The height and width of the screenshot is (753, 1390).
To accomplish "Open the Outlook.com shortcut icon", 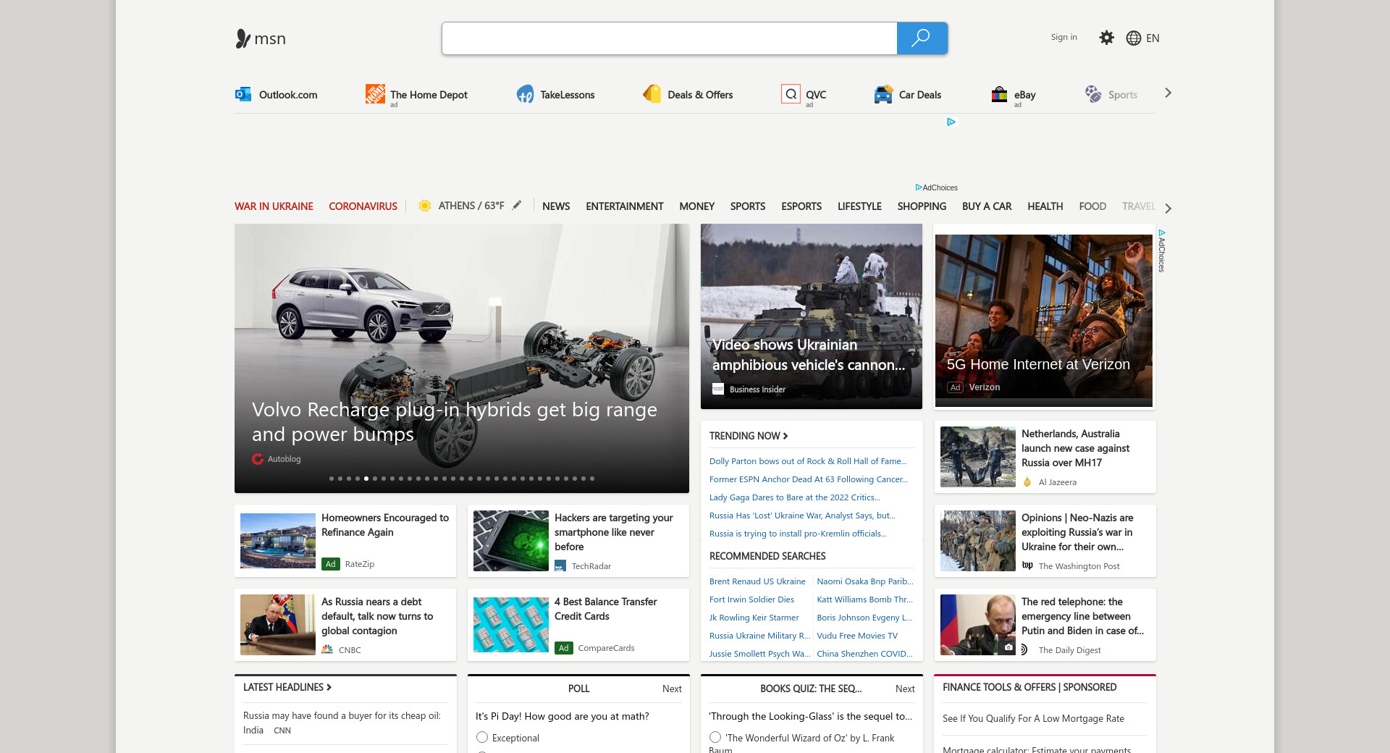I will tap(243, 94).
